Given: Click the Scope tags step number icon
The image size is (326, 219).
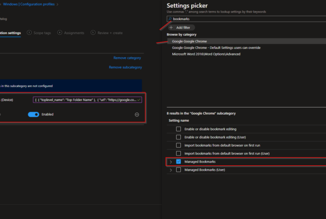Looking at the screenshot, I should point(29,33).
